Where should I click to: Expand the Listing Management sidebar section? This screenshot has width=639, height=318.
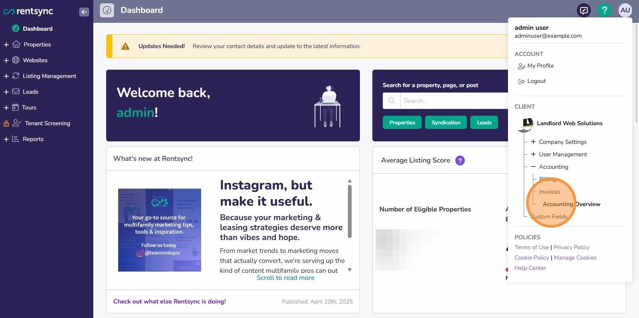[6, 76]
